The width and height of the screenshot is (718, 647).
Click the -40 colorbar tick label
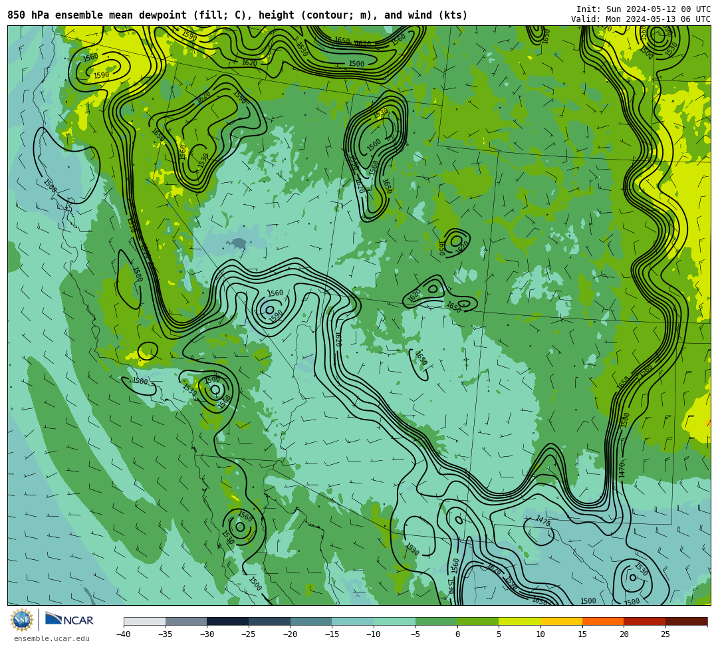(x=123, y=634)
